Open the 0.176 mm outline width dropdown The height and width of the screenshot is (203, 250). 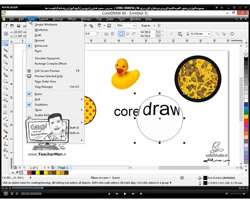click(x=209, y=34)
